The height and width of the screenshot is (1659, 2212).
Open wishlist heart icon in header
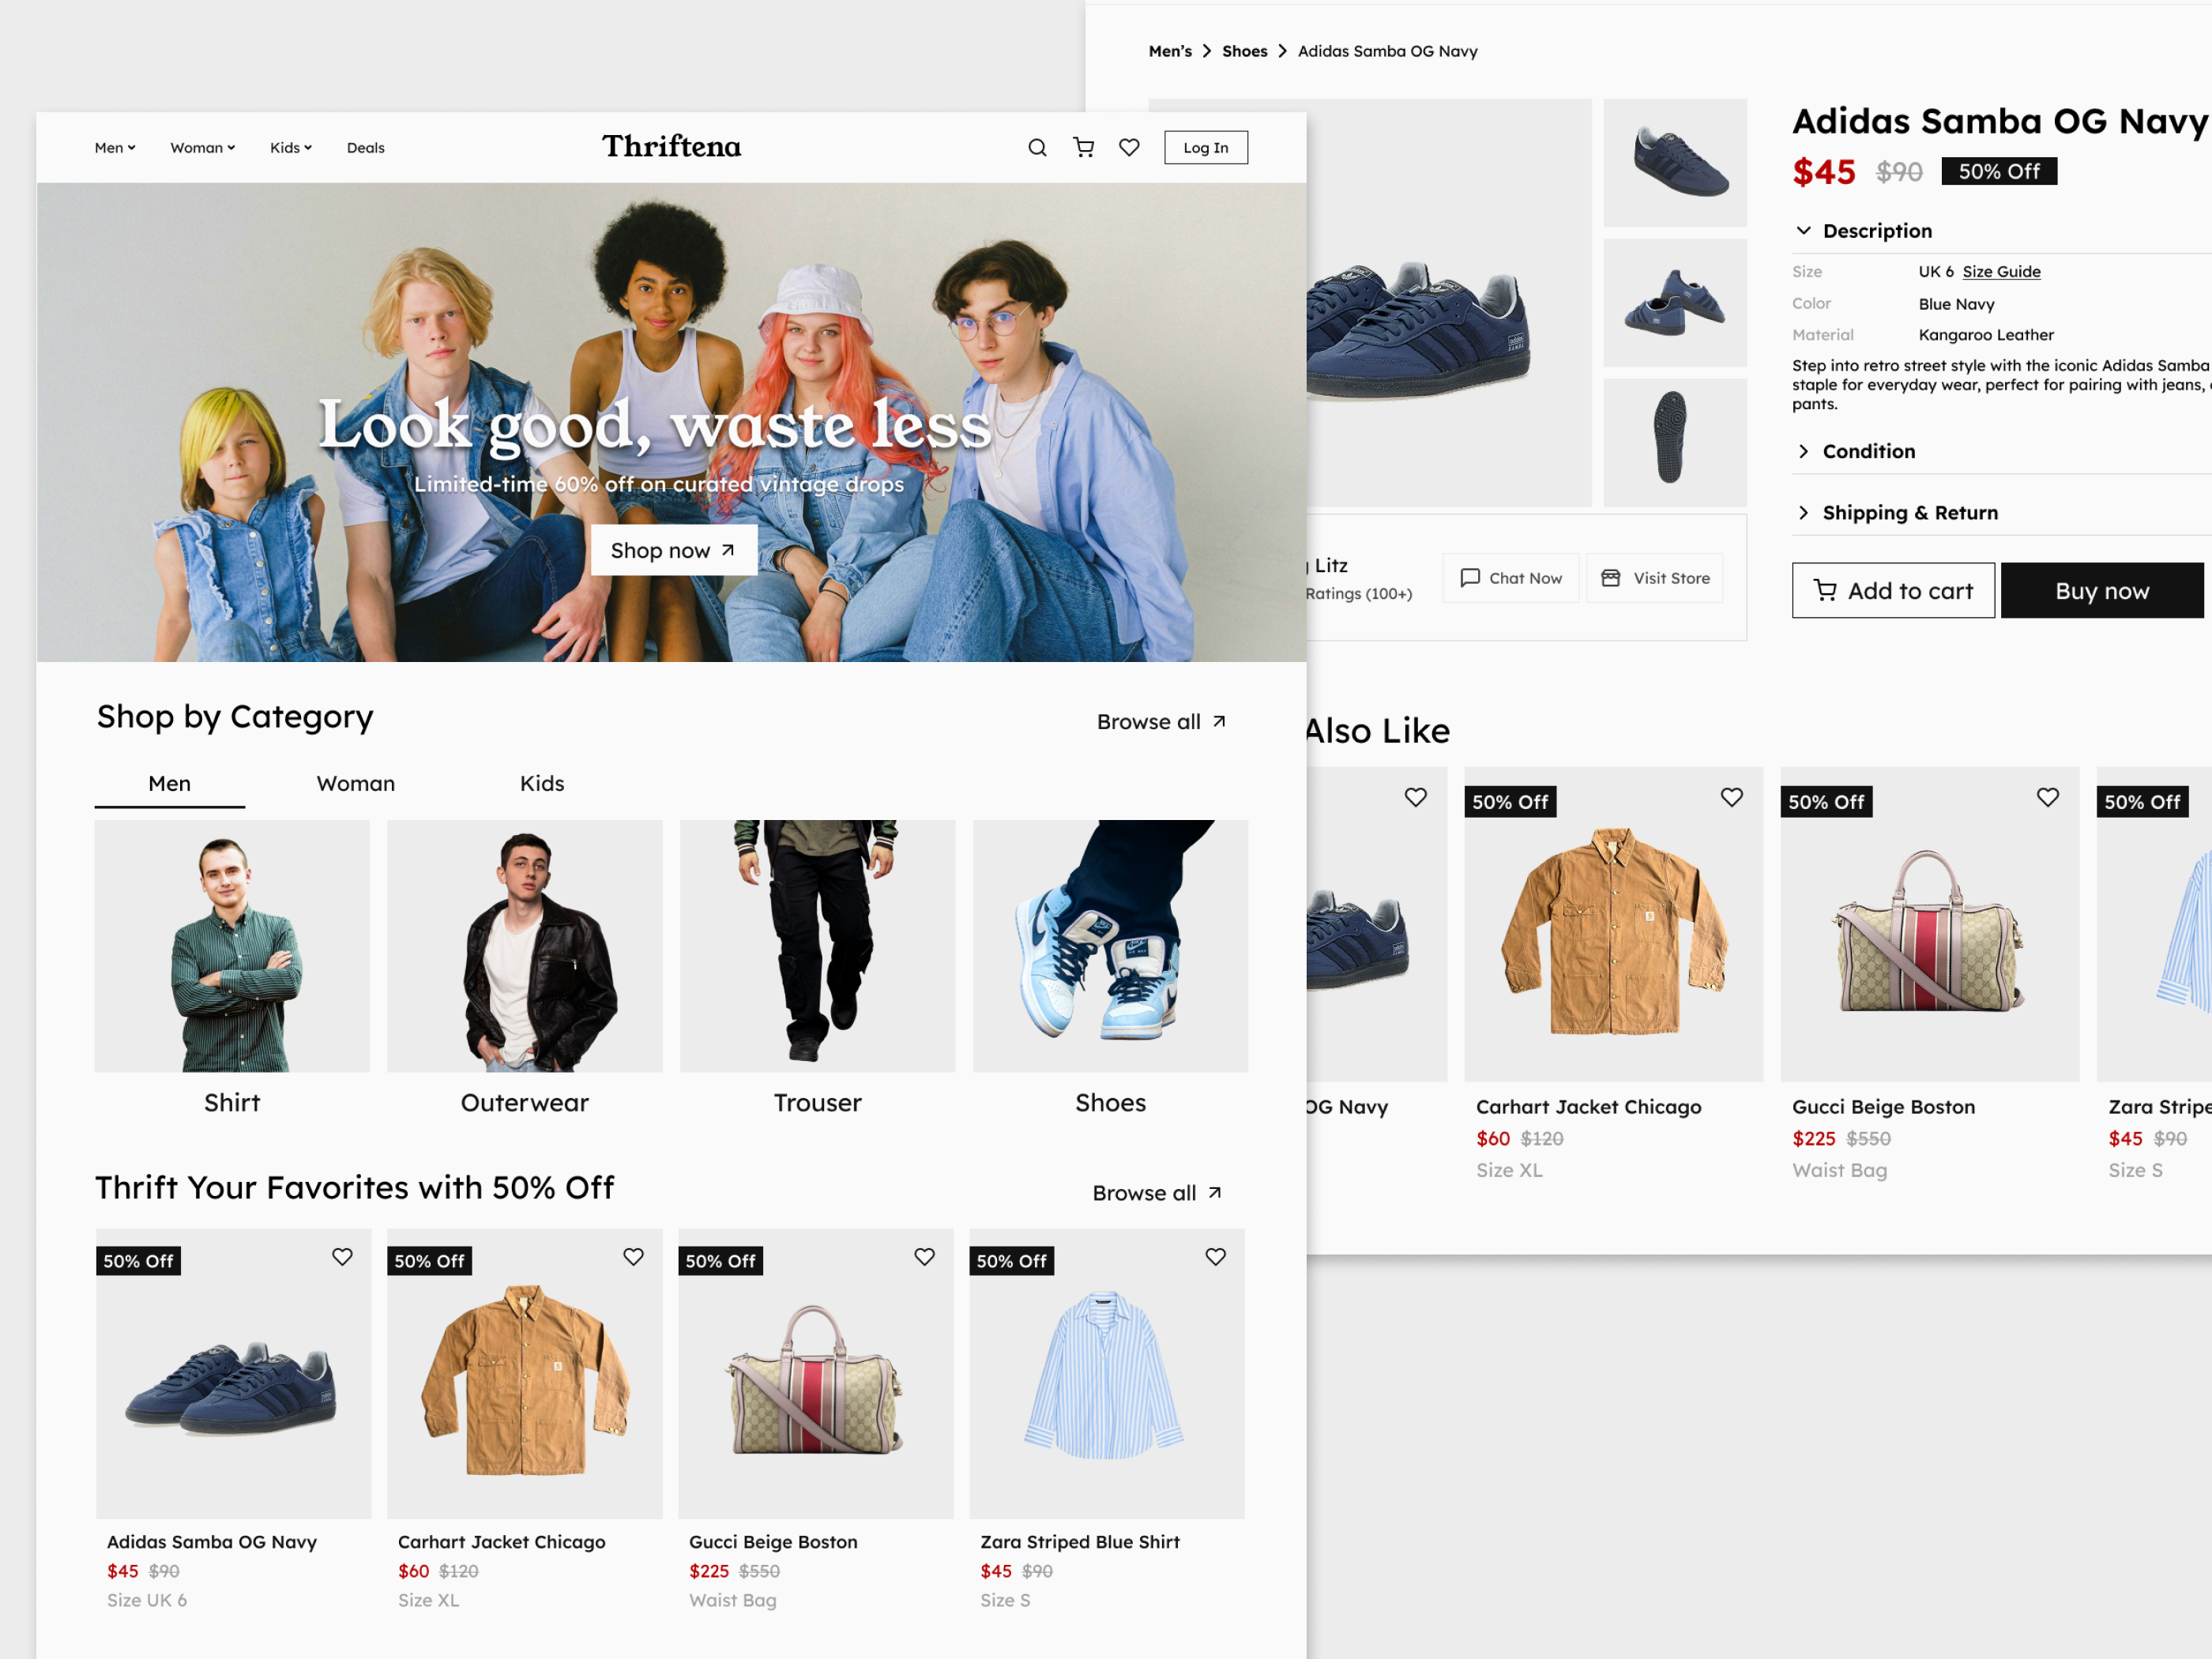pos(1129,148)
